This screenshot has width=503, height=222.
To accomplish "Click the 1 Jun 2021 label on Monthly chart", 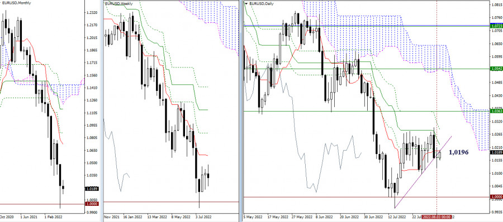I will (29, 217).
